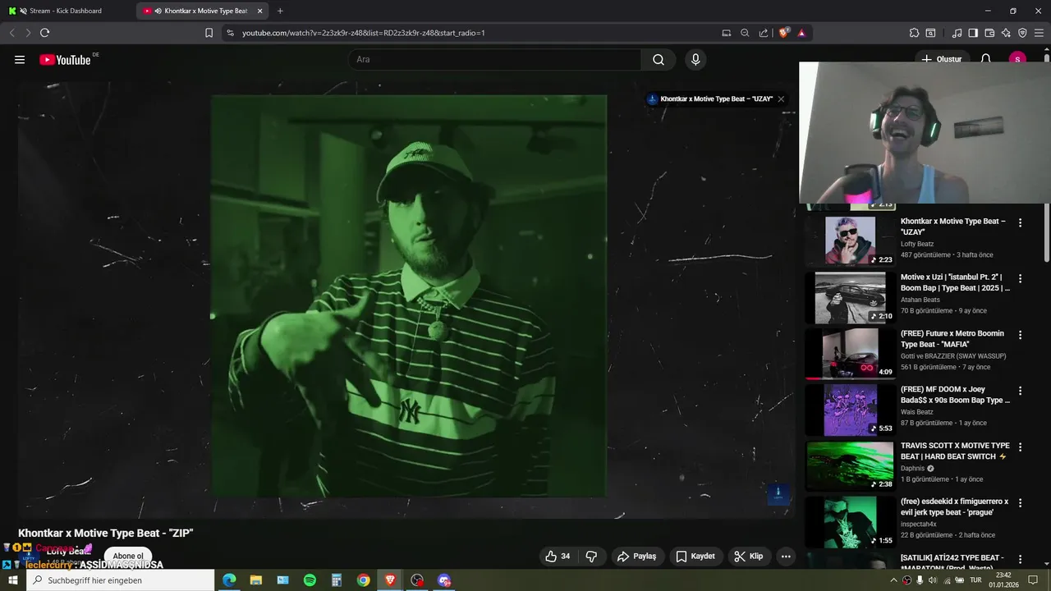The height and width of the screenshot is (591, 1051).
Task: Open the account avatar menu
Action: point(1017,59)
